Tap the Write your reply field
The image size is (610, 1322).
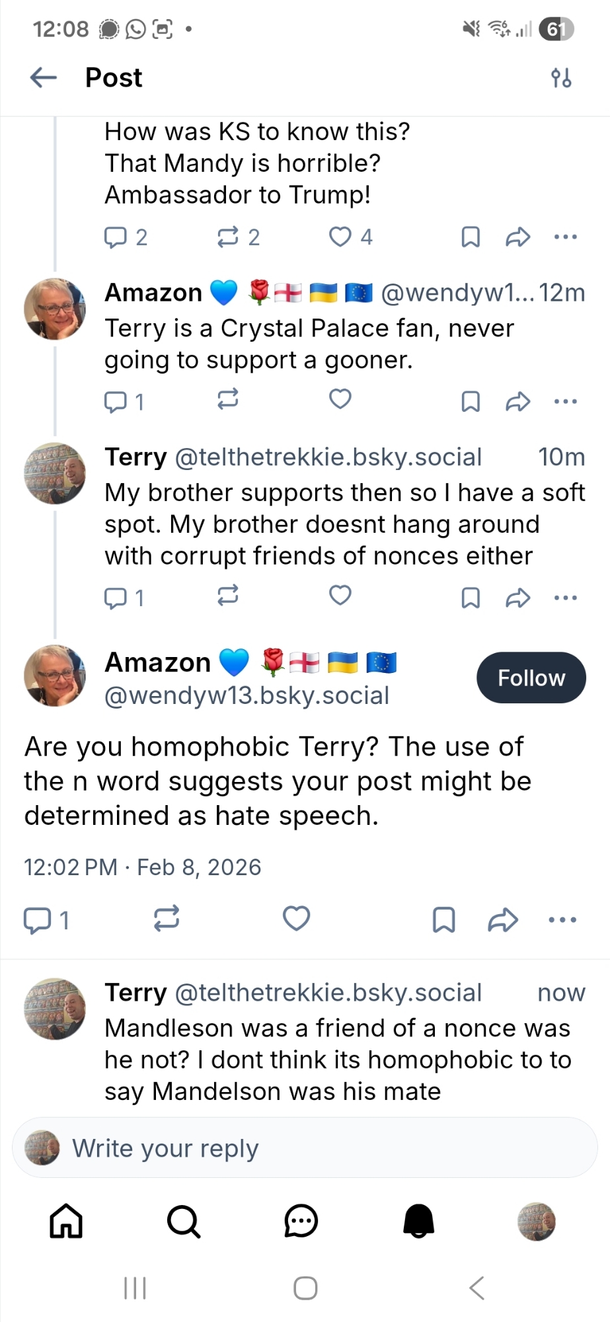pyautogui.click(x=304, y=1148)
